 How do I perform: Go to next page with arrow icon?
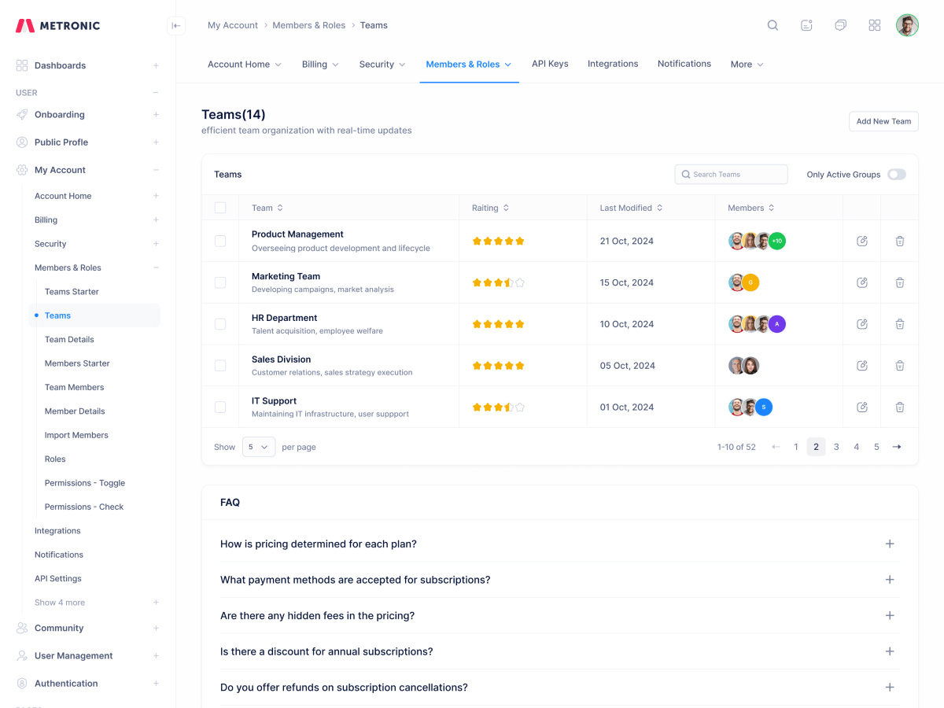(x=897, y=447)
